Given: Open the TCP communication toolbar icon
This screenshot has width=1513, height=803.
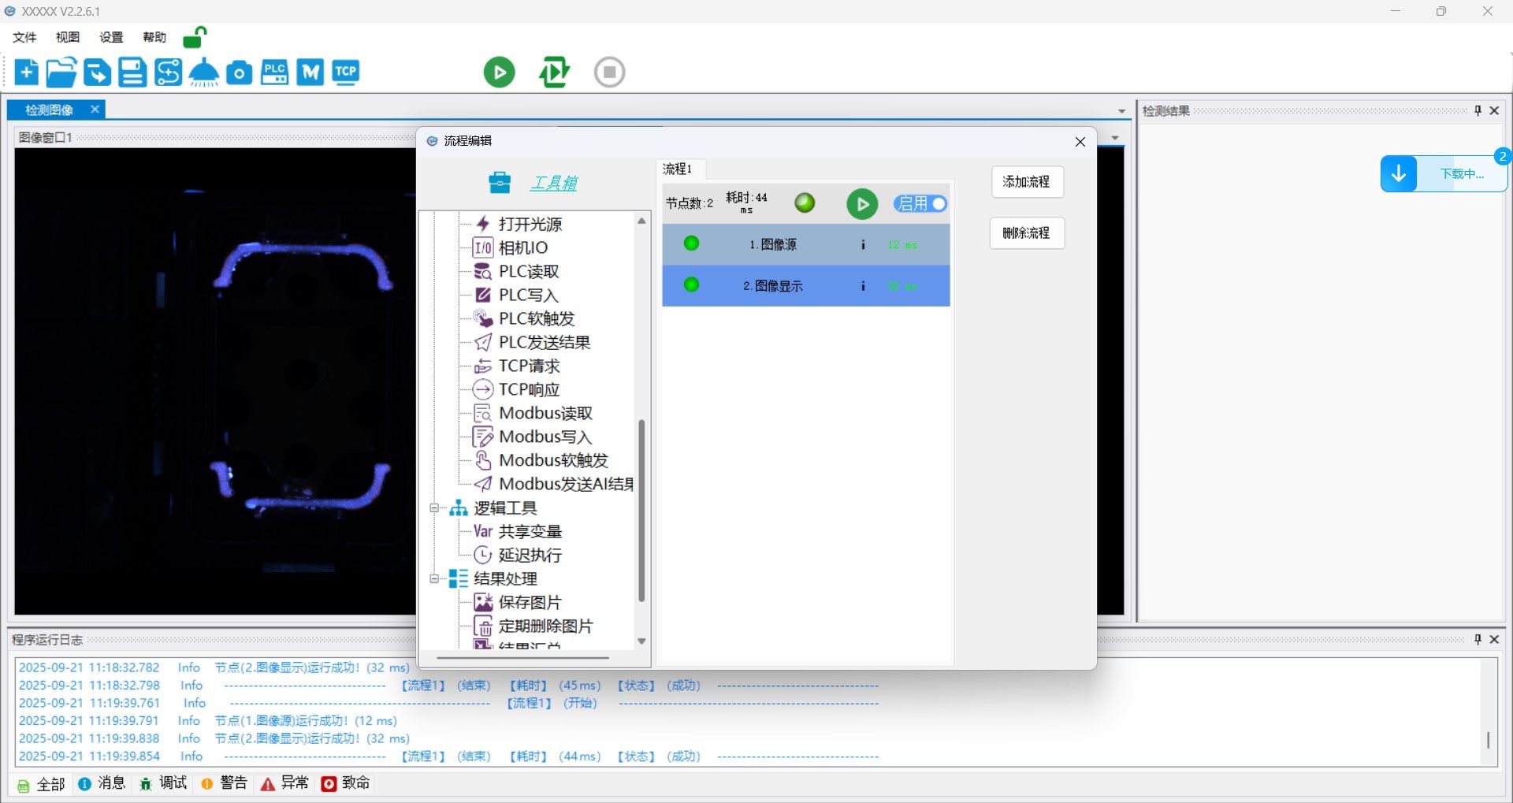Looking at the screenshot, I should 345,72.
